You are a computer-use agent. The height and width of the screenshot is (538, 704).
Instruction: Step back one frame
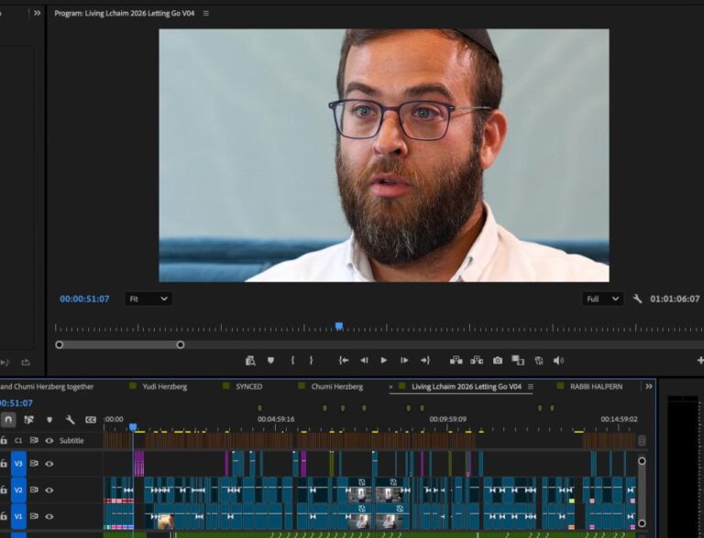coord(364,360)
